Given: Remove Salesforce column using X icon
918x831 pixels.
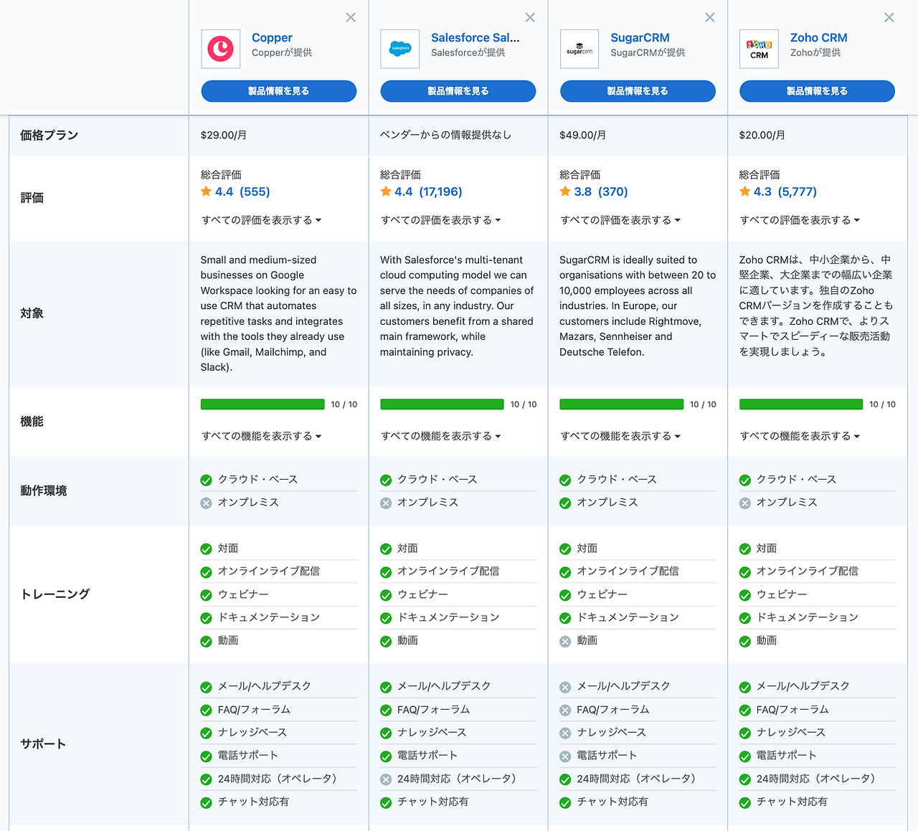Looking at the screenshot, I should pos(530,18).
